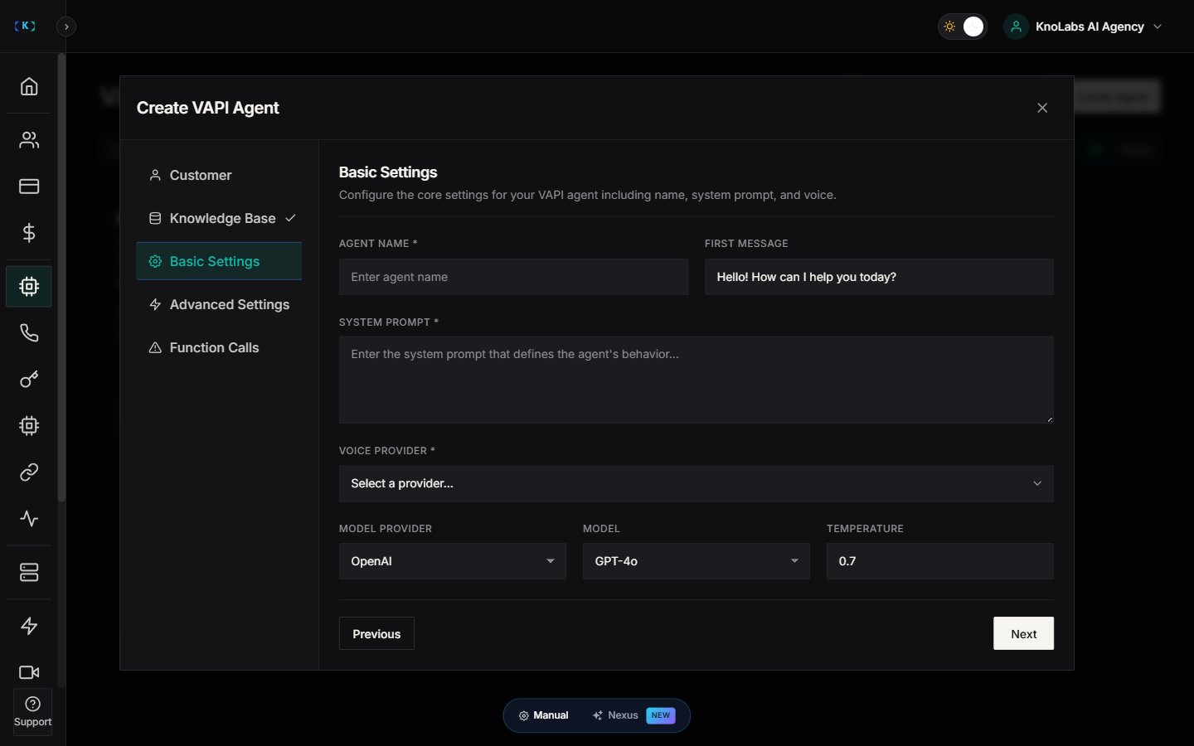
Task: Open the Model GPT-4o dropdown
Action: [696, 561]
